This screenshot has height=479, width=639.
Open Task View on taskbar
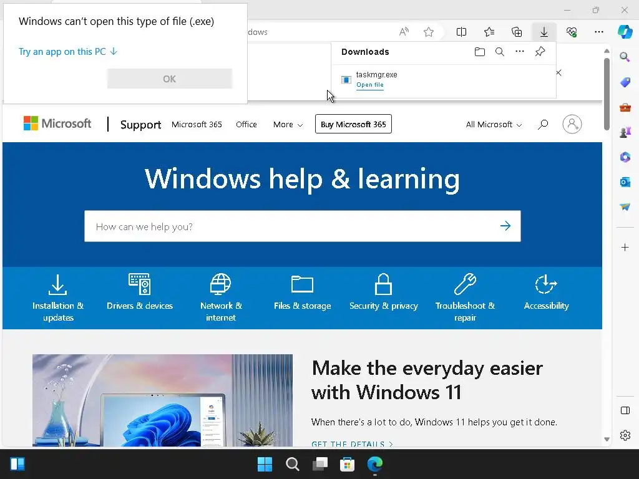[x=320, y=464]
